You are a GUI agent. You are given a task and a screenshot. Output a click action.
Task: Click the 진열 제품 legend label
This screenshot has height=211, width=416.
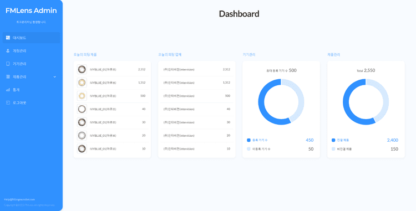coord(343,140)
